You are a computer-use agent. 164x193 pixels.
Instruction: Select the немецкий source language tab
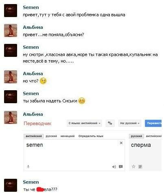click(x=68, y=136)
